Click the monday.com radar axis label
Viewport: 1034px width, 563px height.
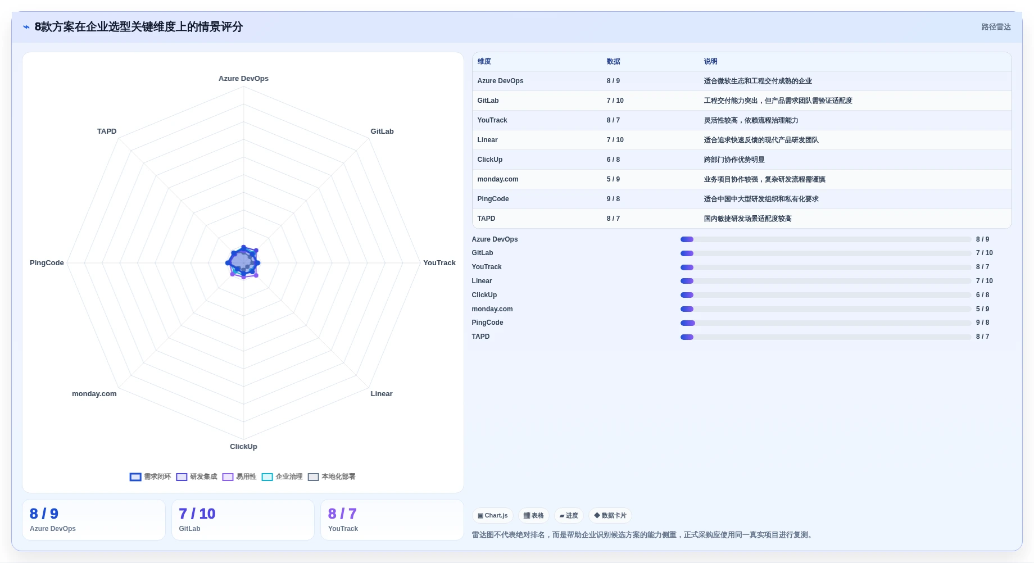tap(94, 394)
